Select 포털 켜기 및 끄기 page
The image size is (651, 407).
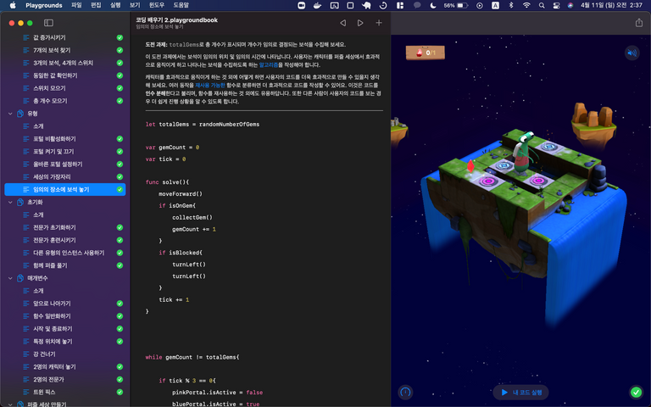66,152
